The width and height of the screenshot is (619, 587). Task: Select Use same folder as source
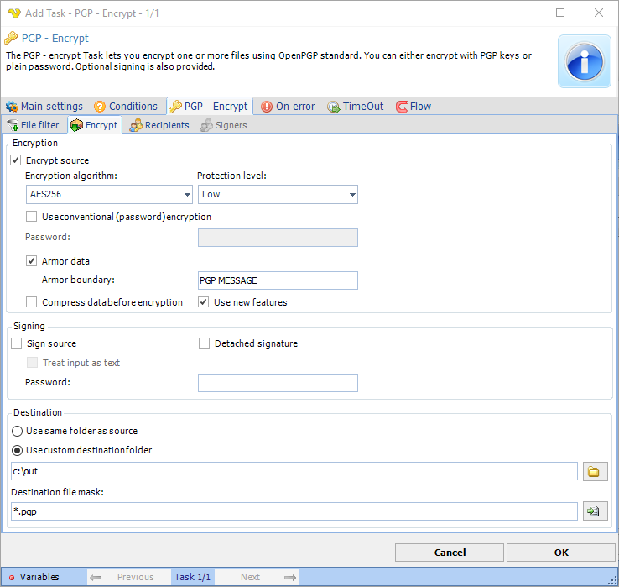pos(17,431)
